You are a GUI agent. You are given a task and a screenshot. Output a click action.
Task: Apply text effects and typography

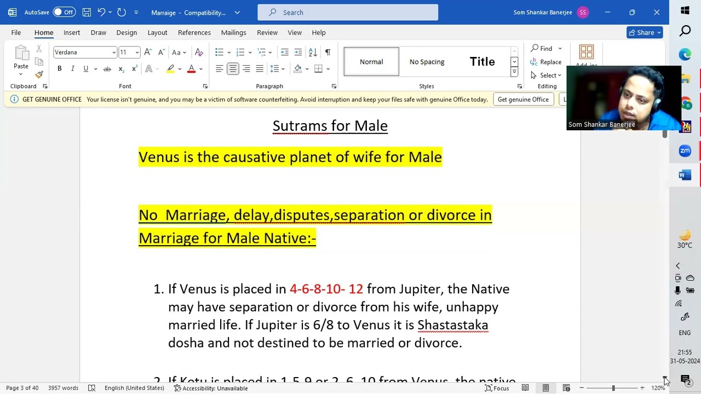(x=149, y=68)
